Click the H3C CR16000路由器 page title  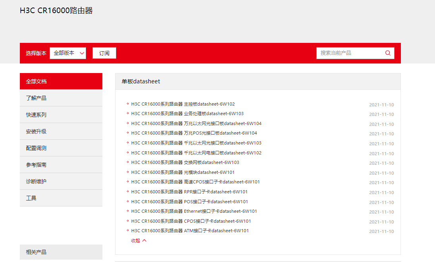pos(56,11)
